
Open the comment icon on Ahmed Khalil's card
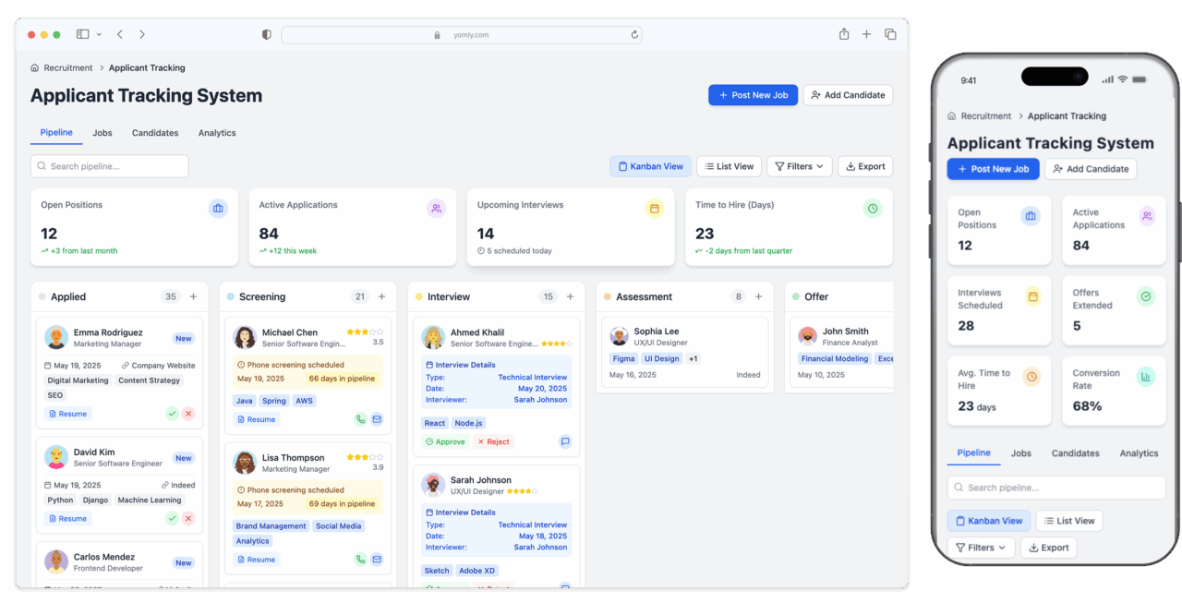(565, 441)
